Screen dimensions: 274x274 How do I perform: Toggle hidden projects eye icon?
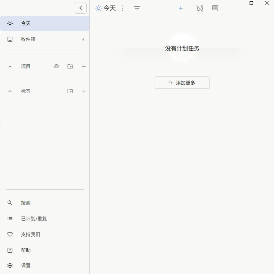[x=56, y=66]
